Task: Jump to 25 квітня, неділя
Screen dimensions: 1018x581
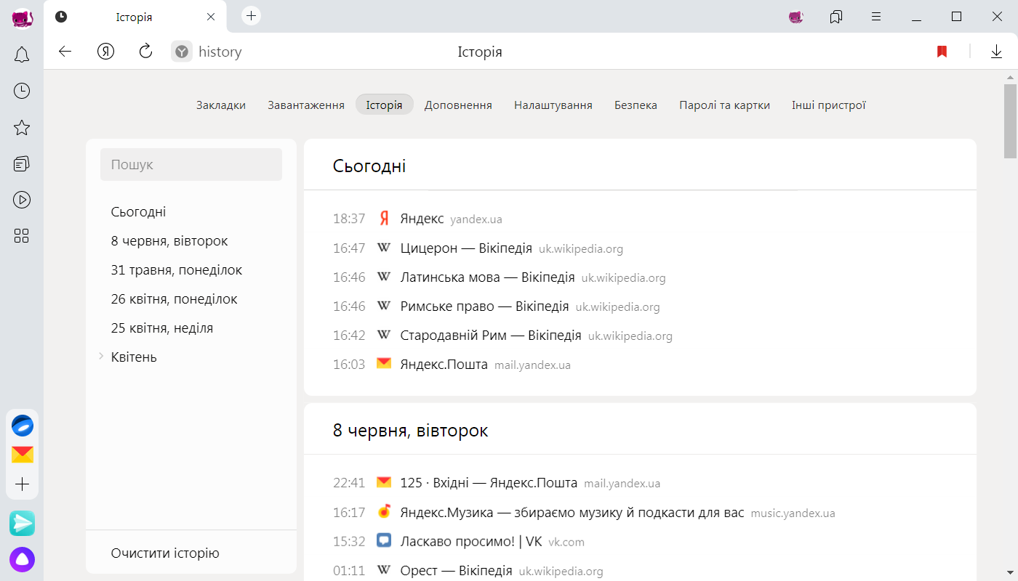Action: coord(162,328)
